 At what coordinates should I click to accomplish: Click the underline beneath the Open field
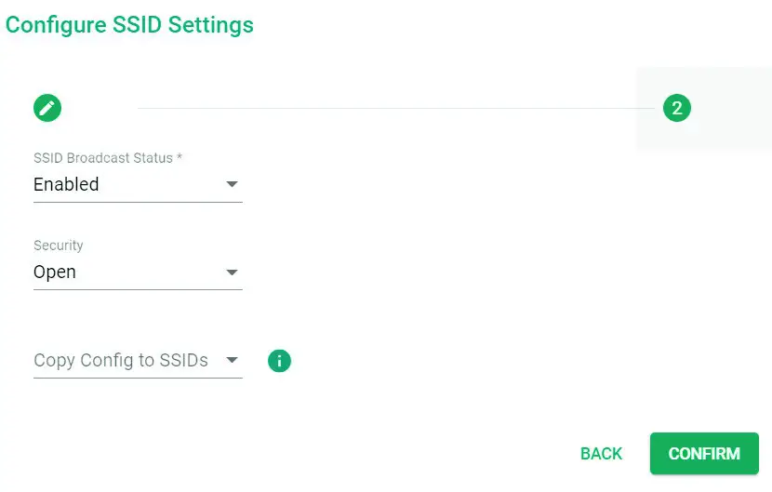pos(138,289)
